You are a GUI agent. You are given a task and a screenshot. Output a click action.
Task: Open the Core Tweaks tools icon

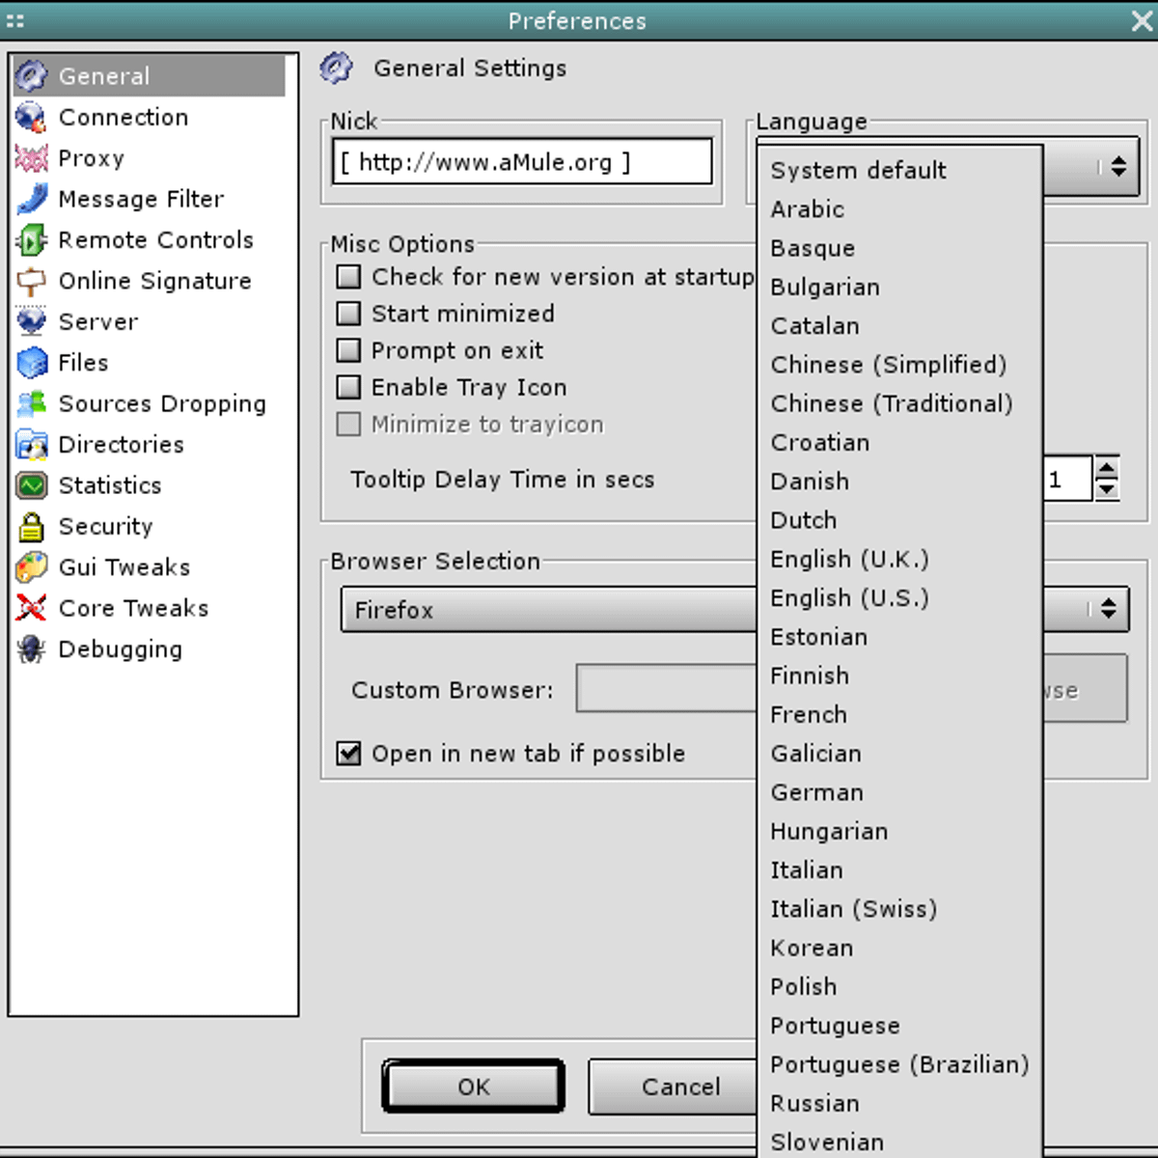coord(31,608)
